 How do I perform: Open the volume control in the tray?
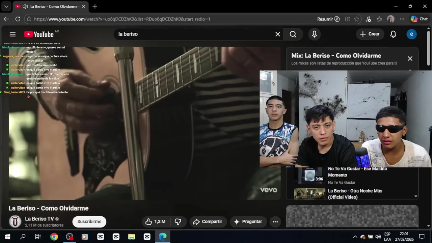click(x=378, y=237)
